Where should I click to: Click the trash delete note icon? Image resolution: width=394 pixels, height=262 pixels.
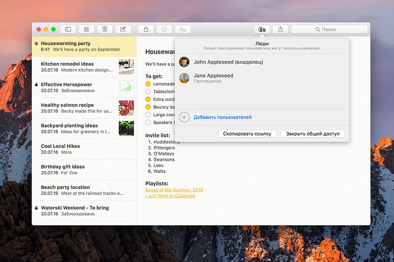click(x=105, y=29)
